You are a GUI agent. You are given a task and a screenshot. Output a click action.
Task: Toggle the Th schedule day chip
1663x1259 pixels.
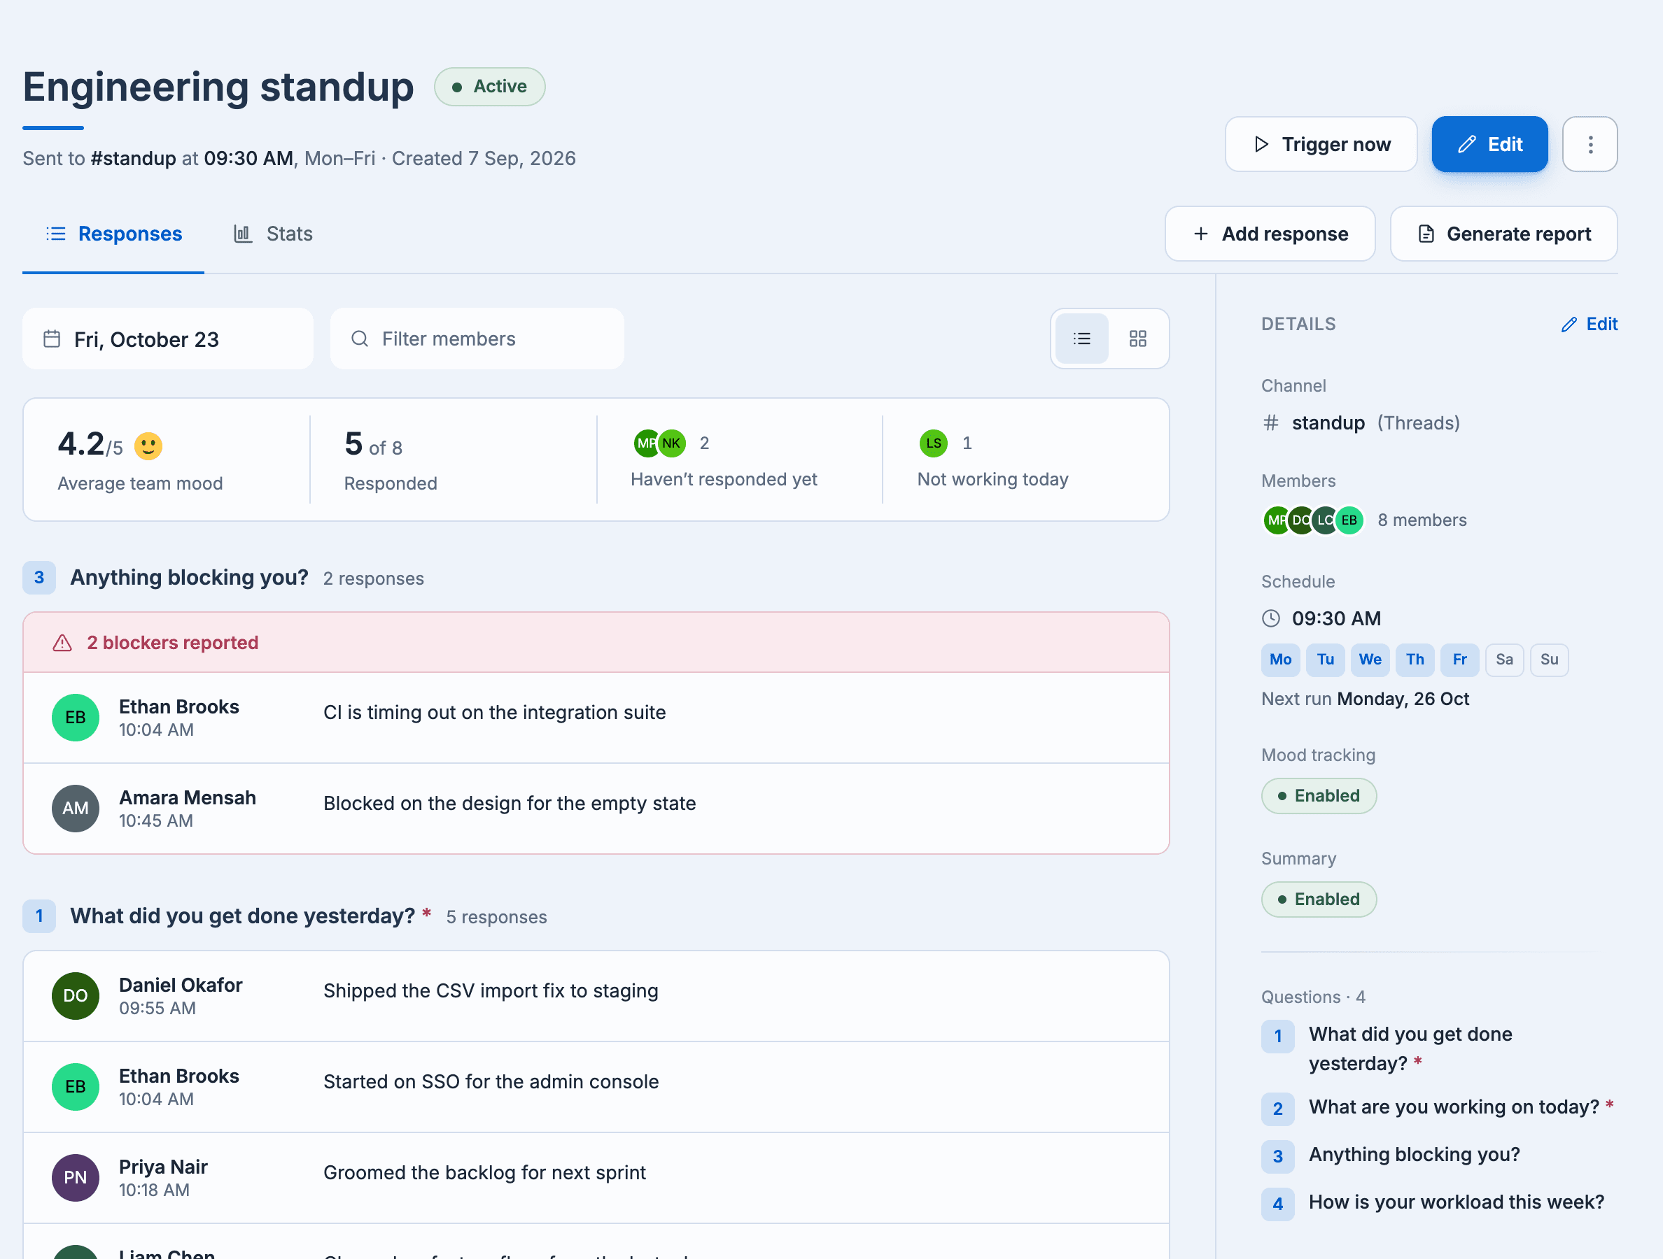tap(1415, 660)
